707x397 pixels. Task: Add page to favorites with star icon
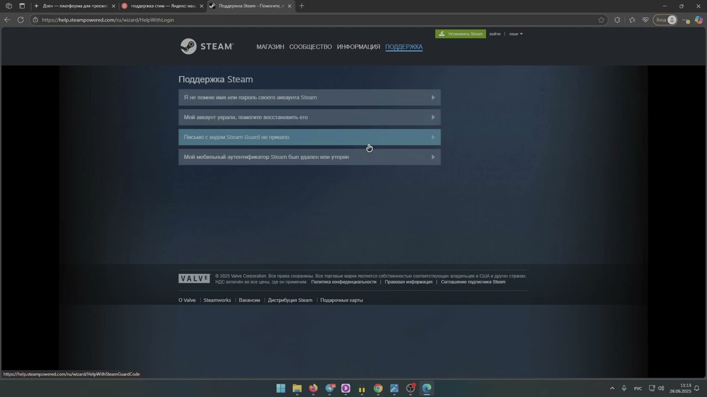coord(601,20)
